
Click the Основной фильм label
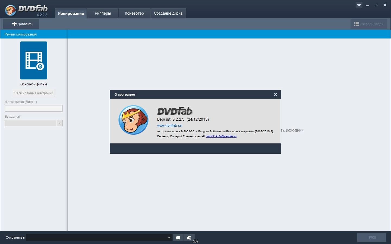(x=34, y=84)
